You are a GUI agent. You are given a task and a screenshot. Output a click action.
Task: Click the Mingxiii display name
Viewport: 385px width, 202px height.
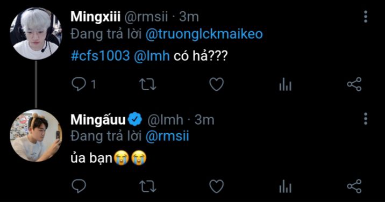(x=96, y=17)
